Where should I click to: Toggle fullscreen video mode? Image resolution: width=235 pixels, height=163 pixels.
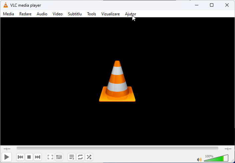coord(50,157)
